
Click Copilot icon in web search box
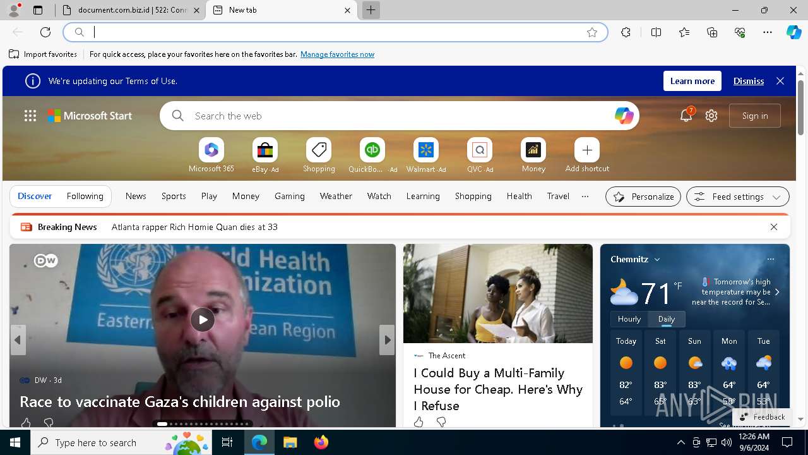coord(624,116)
